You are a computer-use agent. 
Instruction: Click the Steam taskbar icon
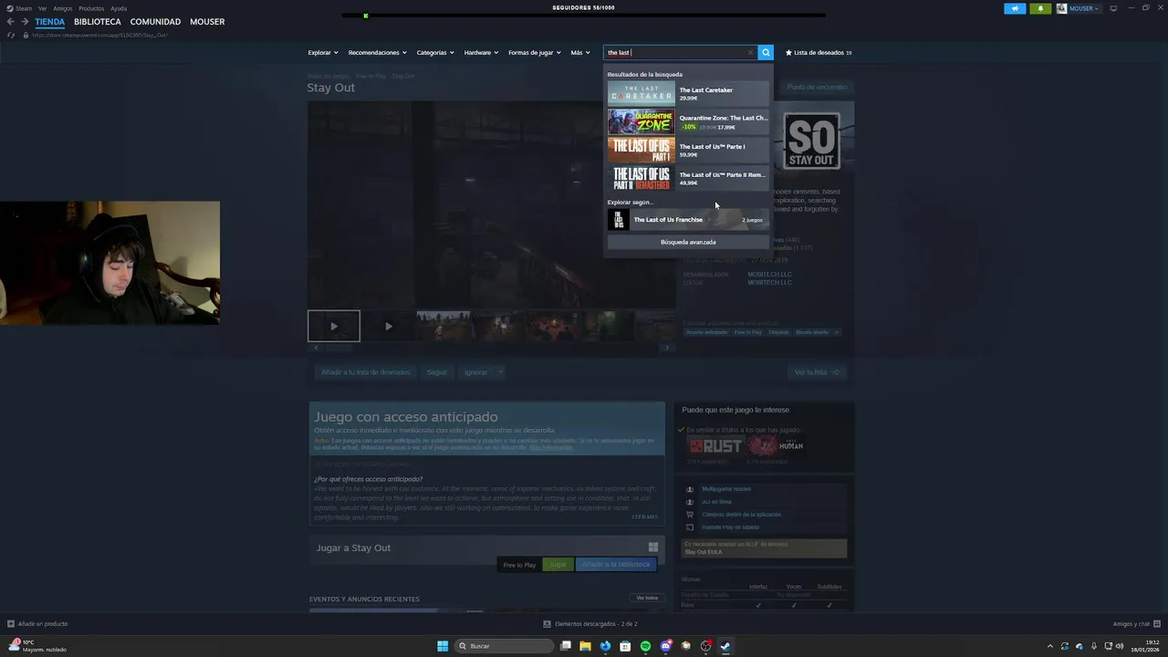tap(725, 646)
